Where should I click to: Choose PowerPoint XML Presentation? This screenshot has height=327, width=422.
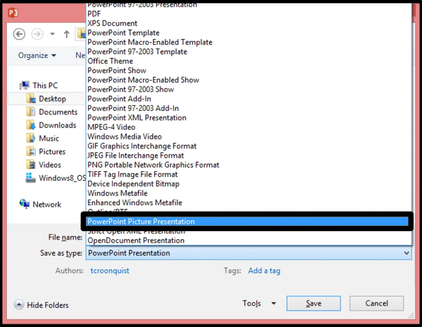249,118
